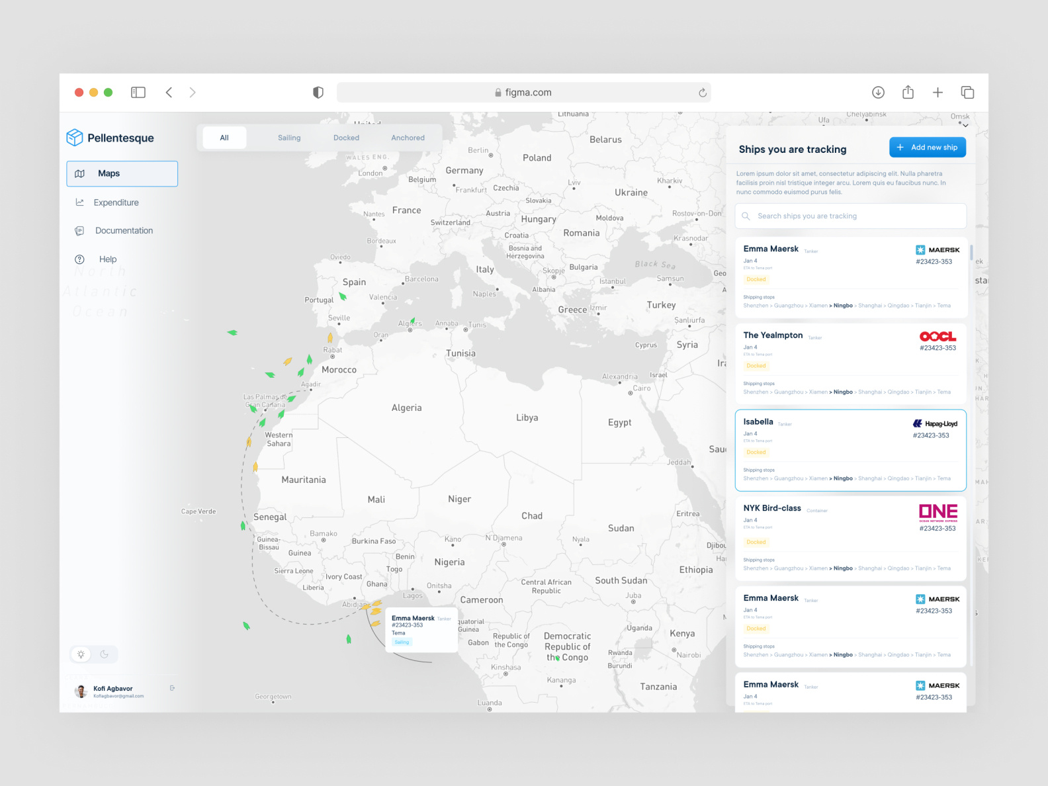Open a new tab with plus icon
1048x786 pixels.
click(x=938, y=93)
